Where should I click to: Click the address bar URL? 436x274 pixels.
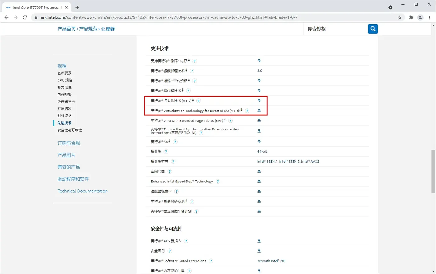[169, 17]
